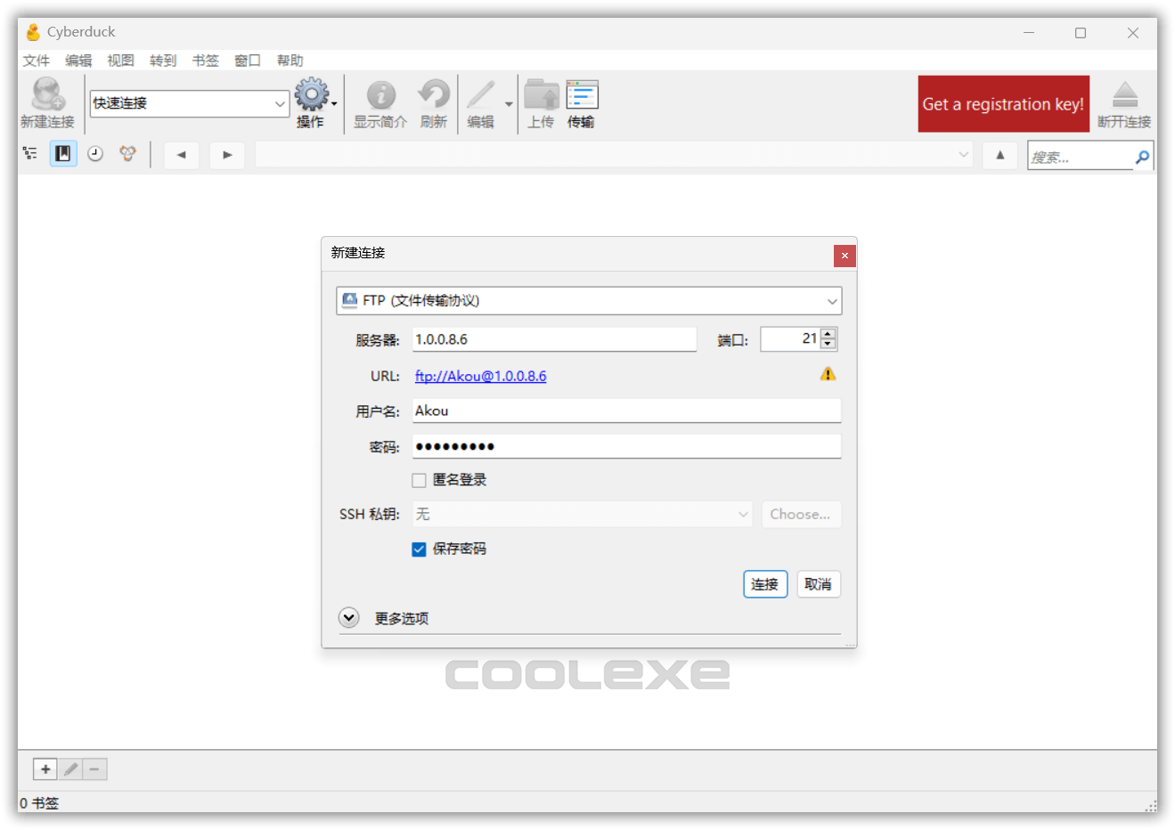This screenshot has height=830, width=1175.
Task: Click the 刷新 refresh icon
Action: coord(434,94)
